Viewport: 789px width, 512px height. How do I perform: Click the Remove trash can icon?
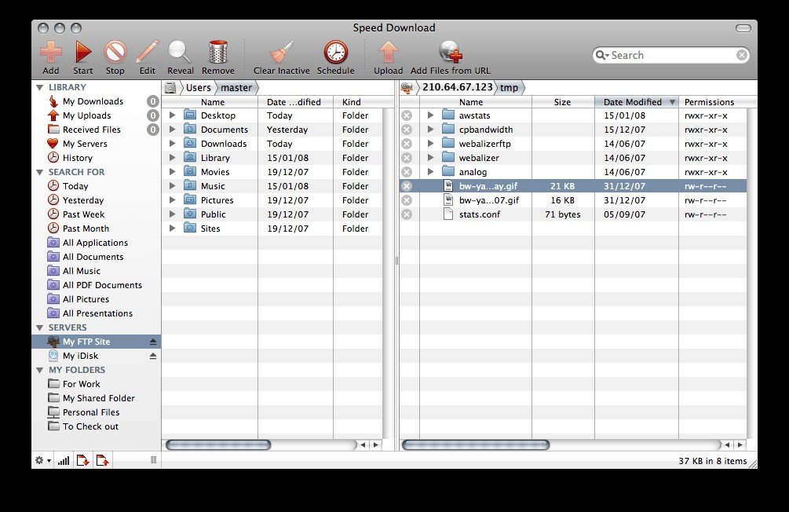tap(218, 53)
